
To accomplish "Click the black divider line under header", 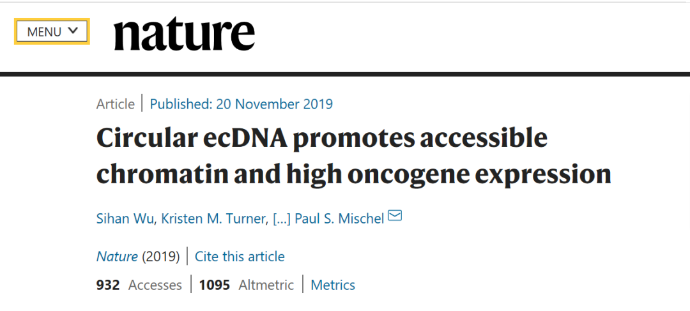I will click(x=345, y=74).
